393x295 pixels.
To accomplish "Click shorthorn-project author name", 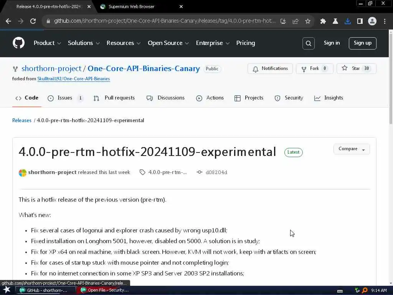I will coord(52,172).
